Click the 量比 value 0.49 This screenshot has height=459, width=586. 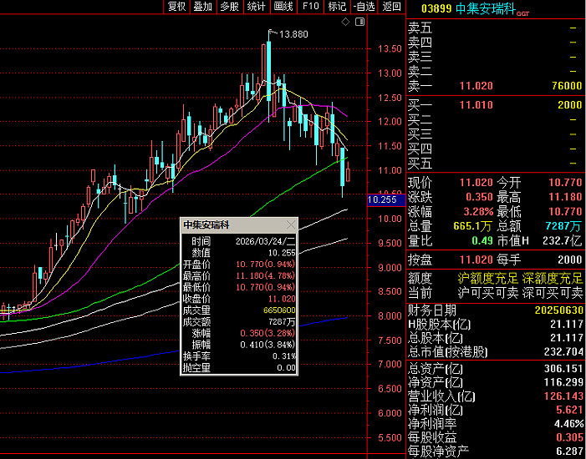click(482, 240)
